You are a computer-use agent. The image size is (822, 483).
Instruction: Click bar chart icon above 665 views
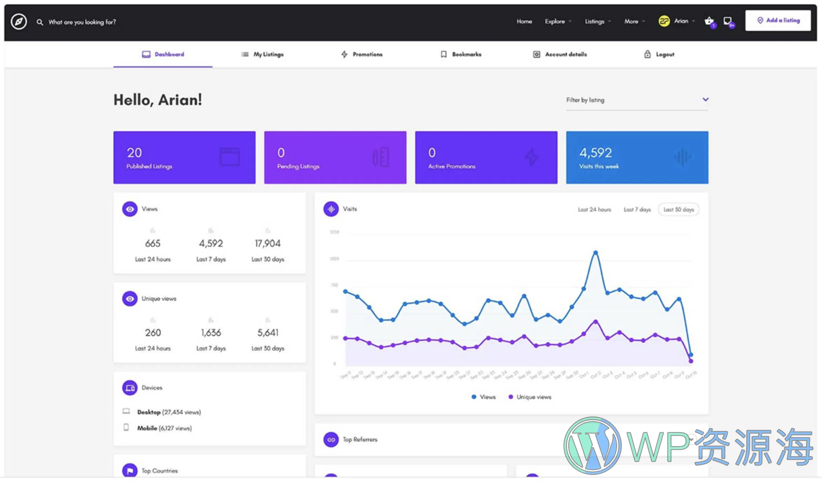[x=153, y=231]
